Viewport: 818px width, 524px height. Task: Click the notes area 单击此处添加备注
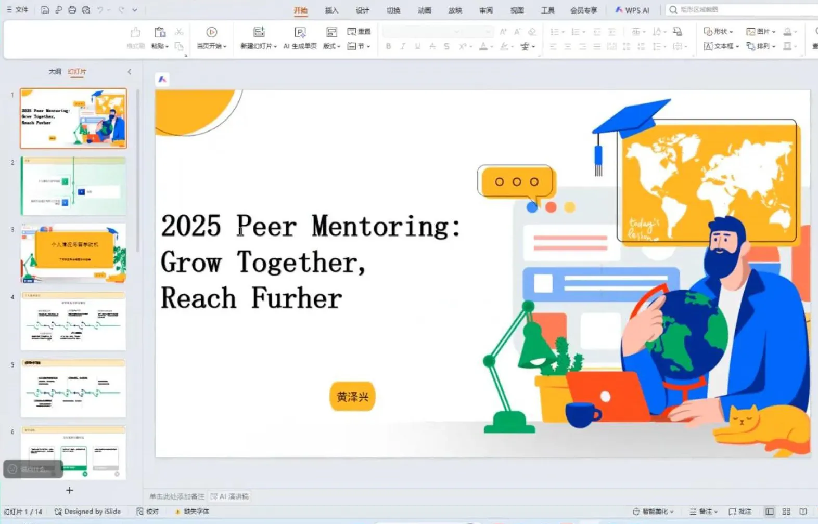[x=176, y=496]
